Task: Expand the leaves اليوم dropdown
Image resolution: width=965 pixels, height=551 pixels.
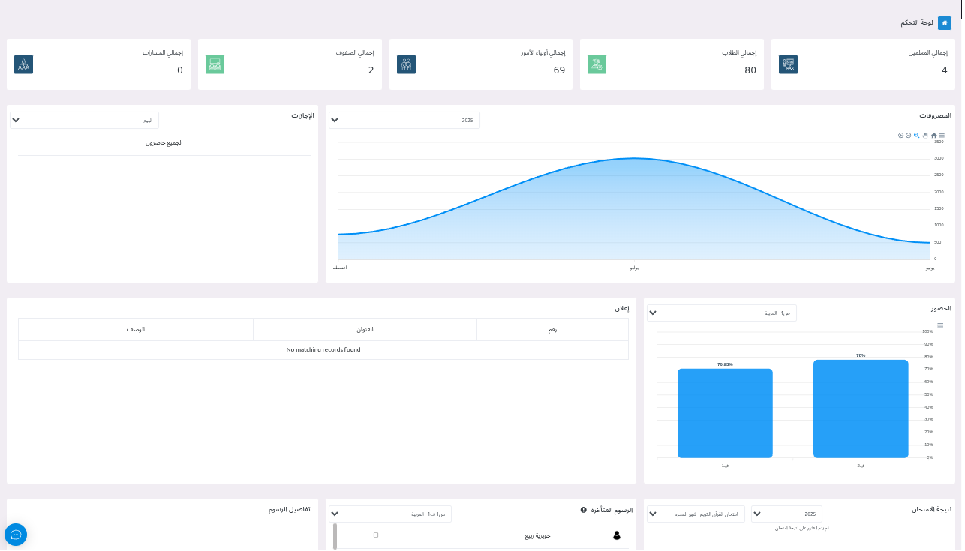Action: 84,121
